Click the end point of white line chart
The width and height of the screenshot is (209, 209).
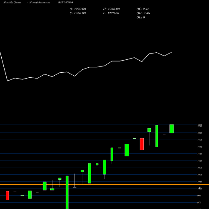[x=171, y=52]
